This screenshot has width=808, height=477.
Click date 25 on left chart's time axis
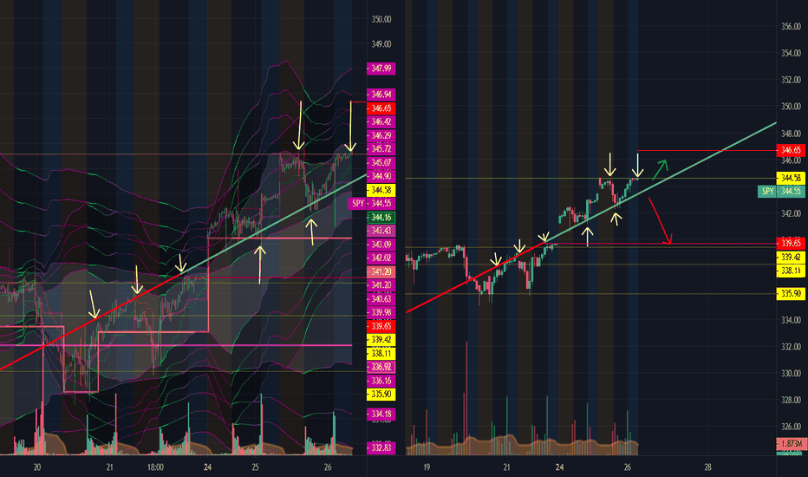(x=256, y=467)
